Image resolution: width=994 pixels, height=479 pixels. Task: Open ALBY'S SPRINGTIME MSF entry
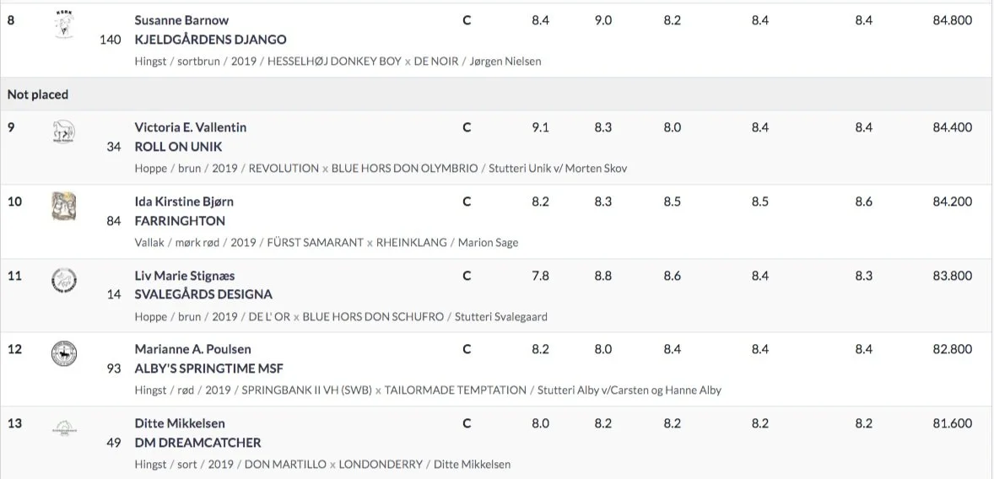pos(208,369)
